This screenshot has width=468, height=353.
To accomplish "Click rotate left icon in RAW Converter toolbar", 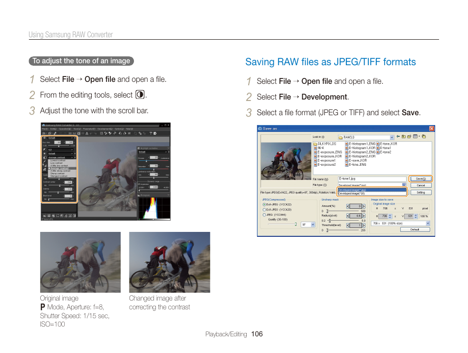I will (x=120, y=133).
